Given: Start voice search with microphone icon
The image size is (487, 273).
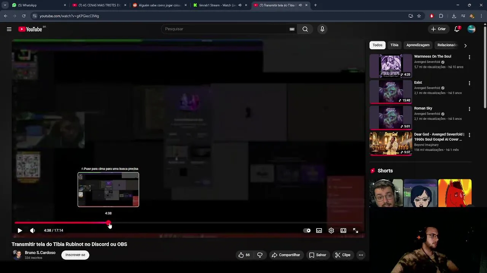Looking at the screenshot, I should point(322,29).
